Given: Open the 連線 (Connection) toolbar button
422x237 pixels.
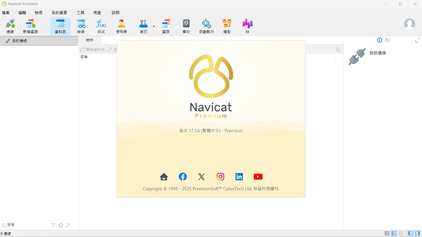Looking at the screenshot, I should point(10,26).
